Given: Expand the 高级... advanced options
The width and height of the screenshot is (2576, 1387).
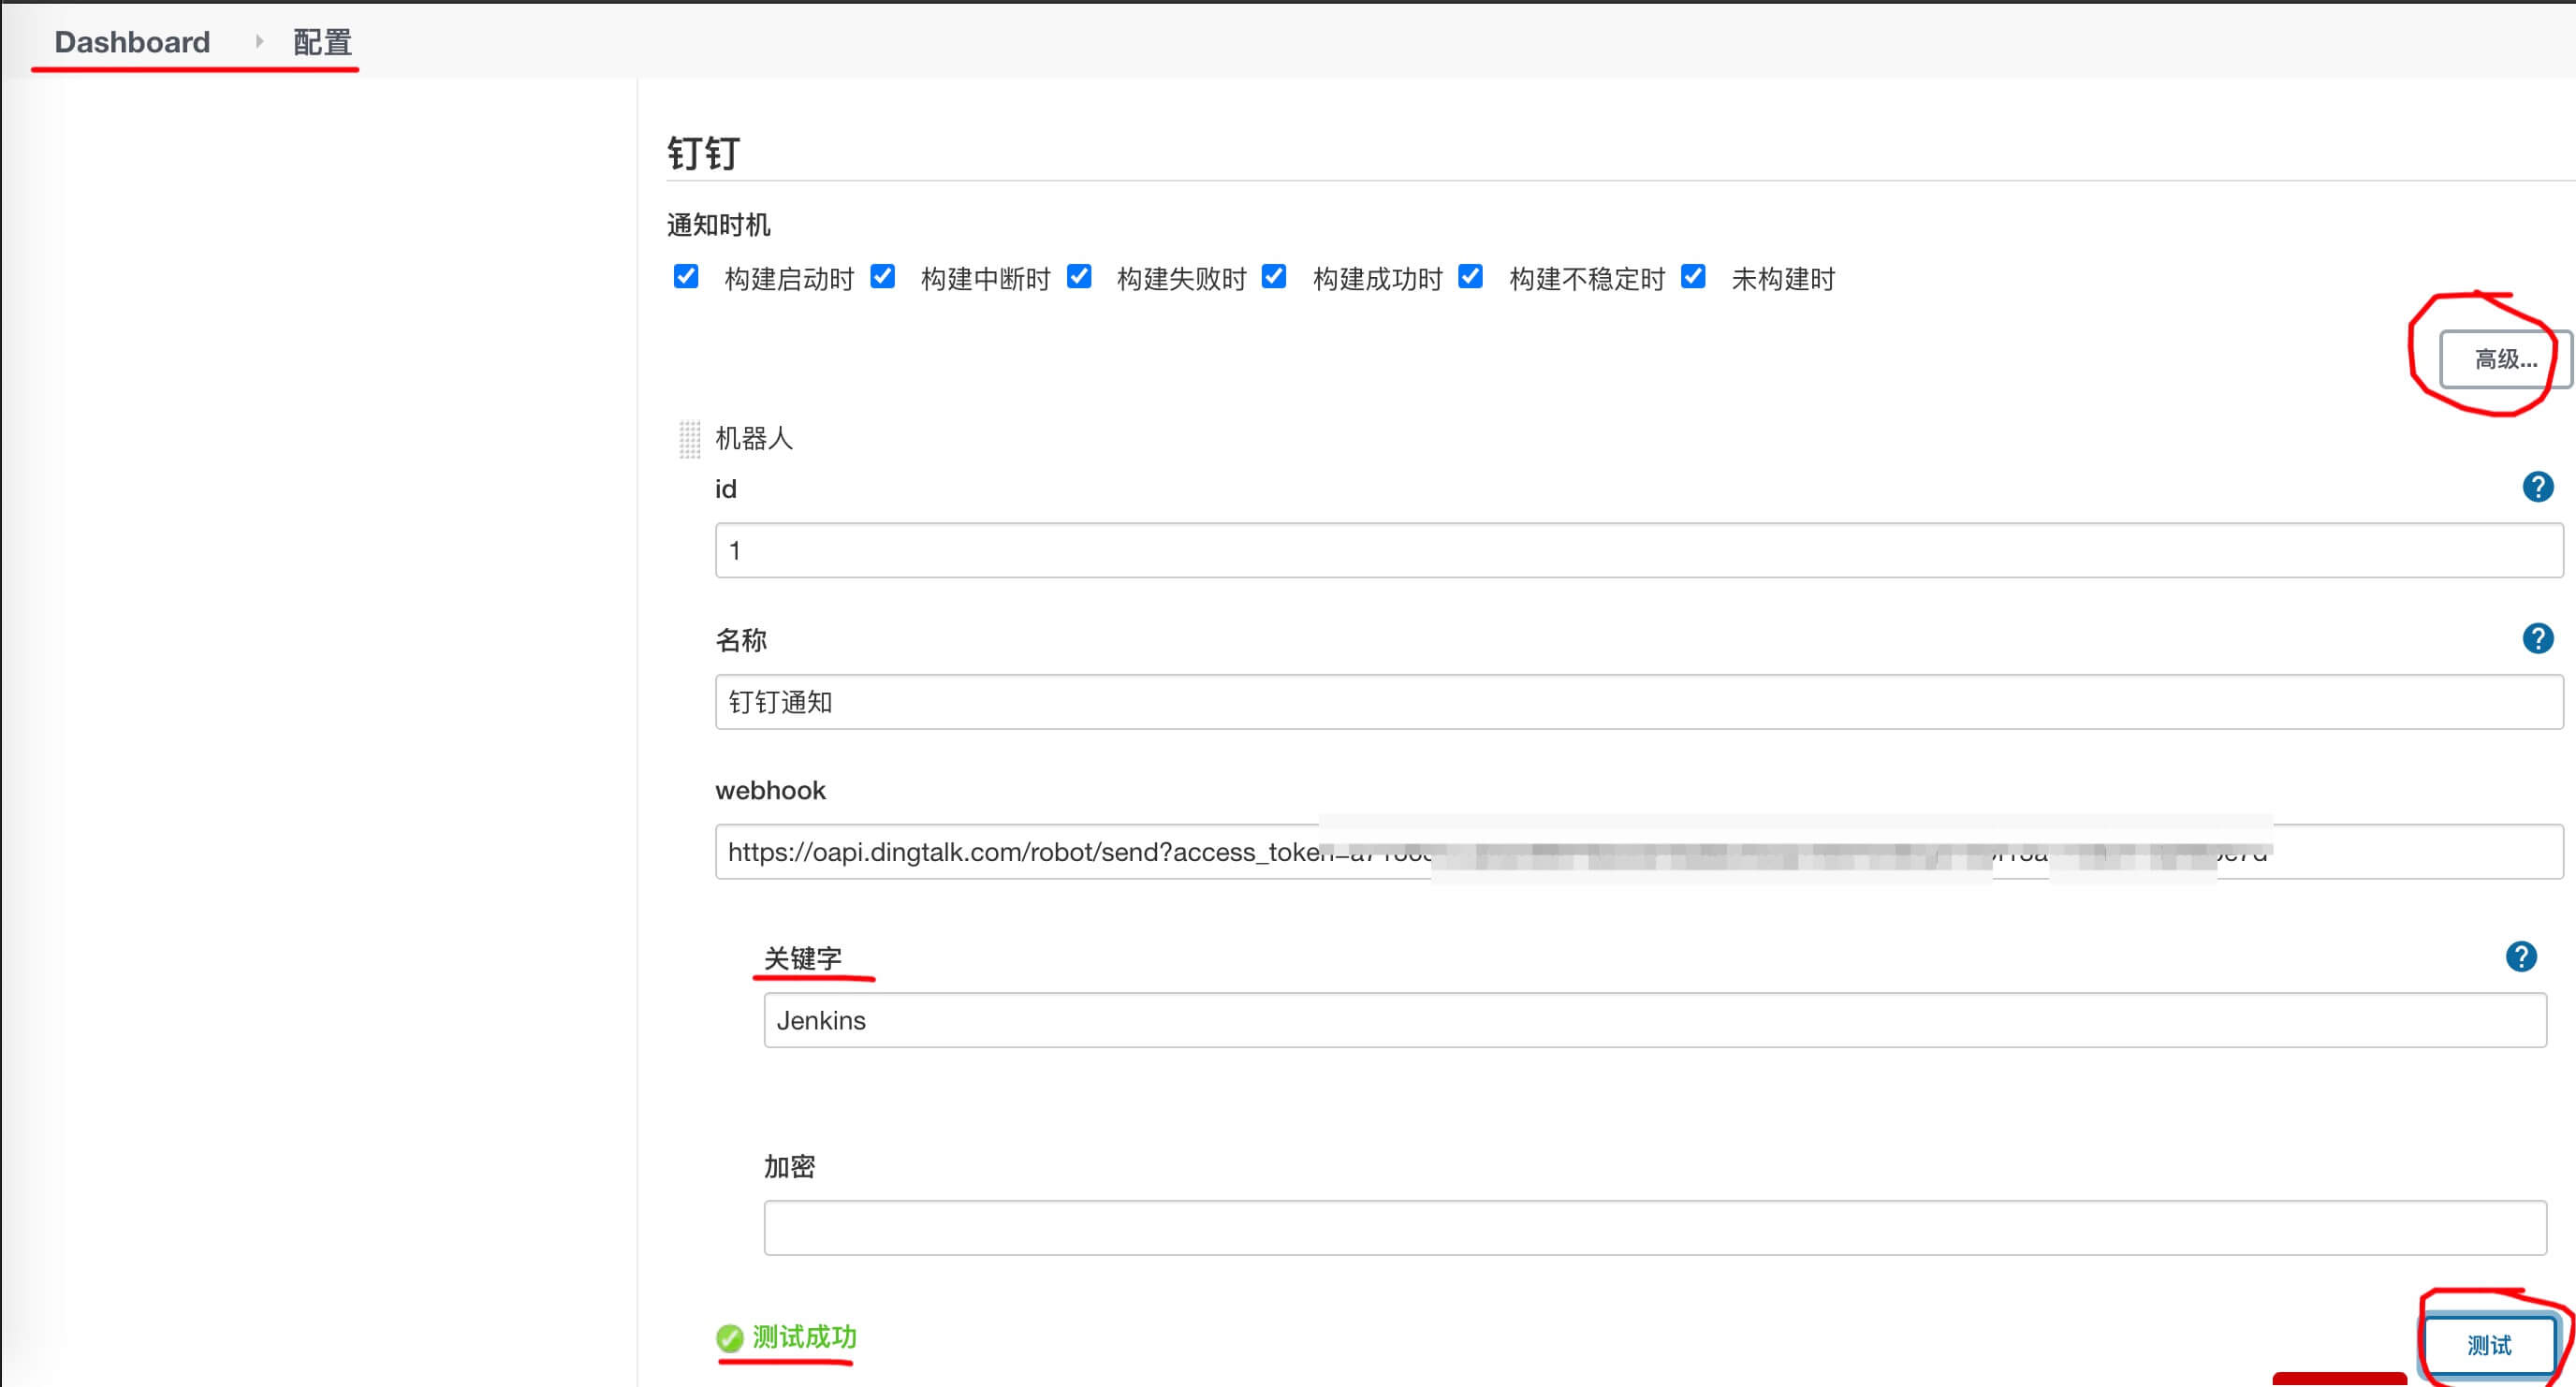Looking at the screenshot, I should tap(2505, 360).
